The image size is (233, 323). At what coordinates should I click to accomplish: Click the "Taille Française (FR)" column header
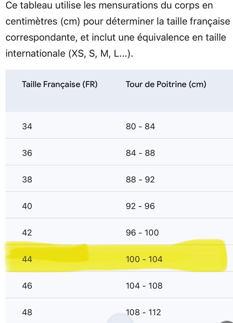pyautogui.click(x=60, y=85)
